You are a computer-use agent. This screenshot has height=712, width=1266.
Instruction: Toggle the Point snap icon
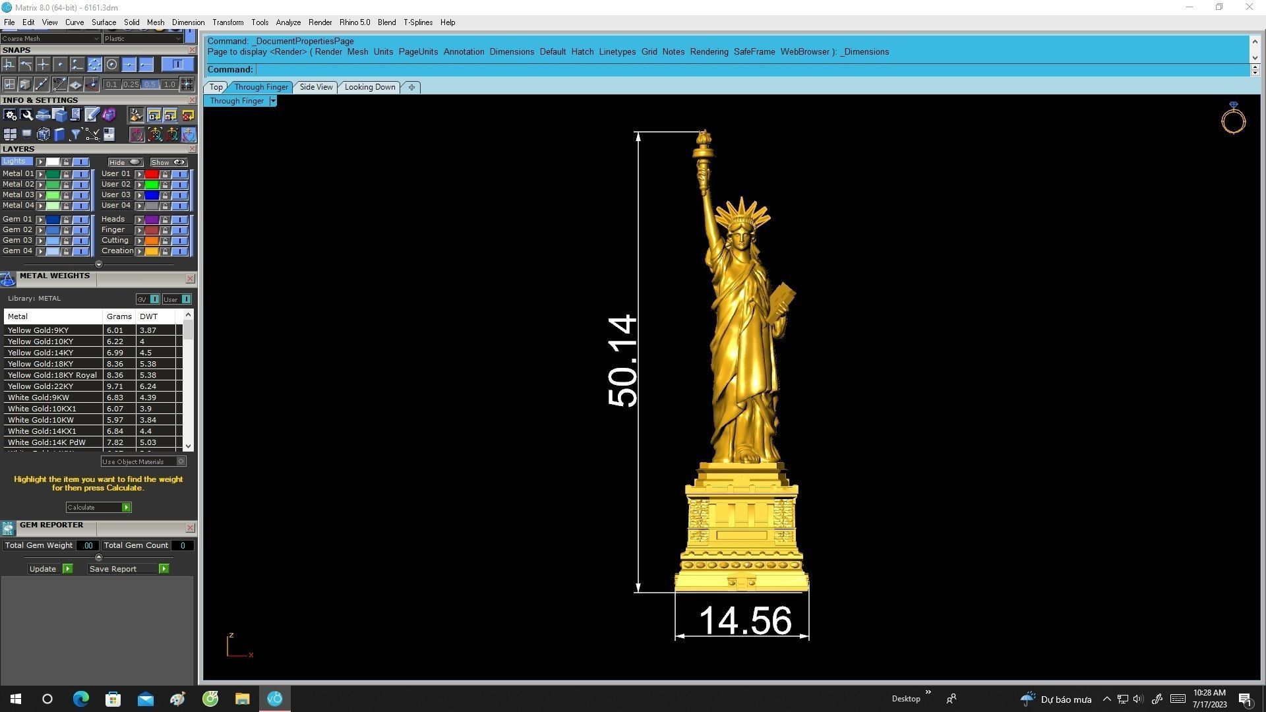(60, 65)
